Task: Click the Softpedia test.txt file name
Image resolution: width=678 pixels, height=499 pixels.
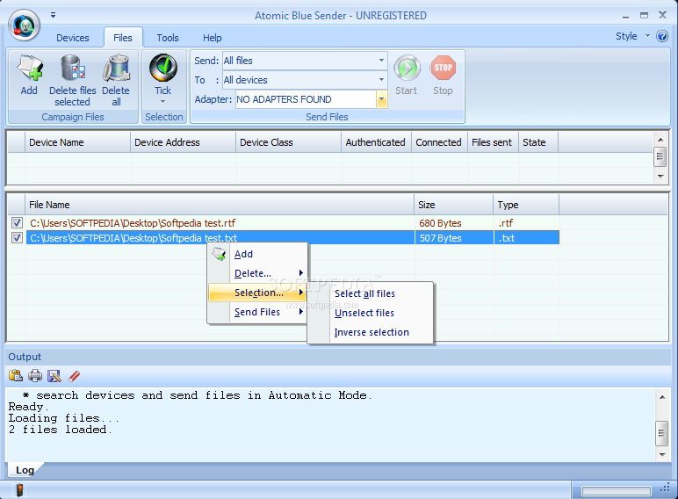Action: (133, 238)
